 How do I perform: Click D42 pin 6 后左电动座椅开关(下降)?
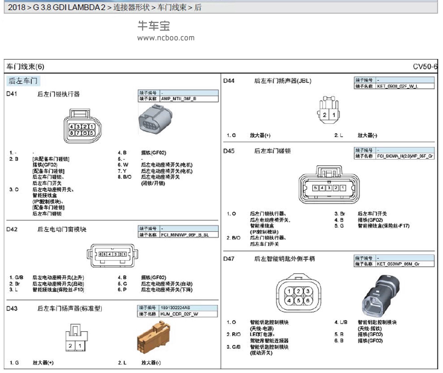(167, 289)
